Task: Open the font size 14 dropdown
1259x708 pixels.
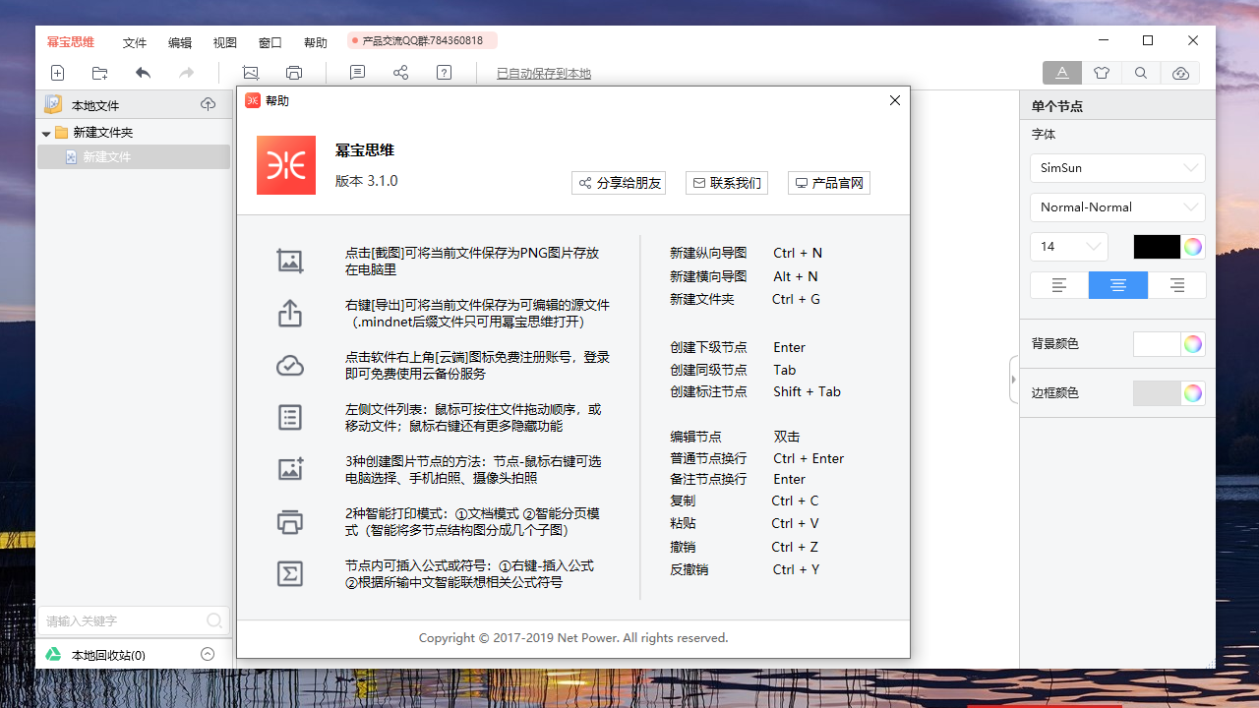Action: 1069,247
